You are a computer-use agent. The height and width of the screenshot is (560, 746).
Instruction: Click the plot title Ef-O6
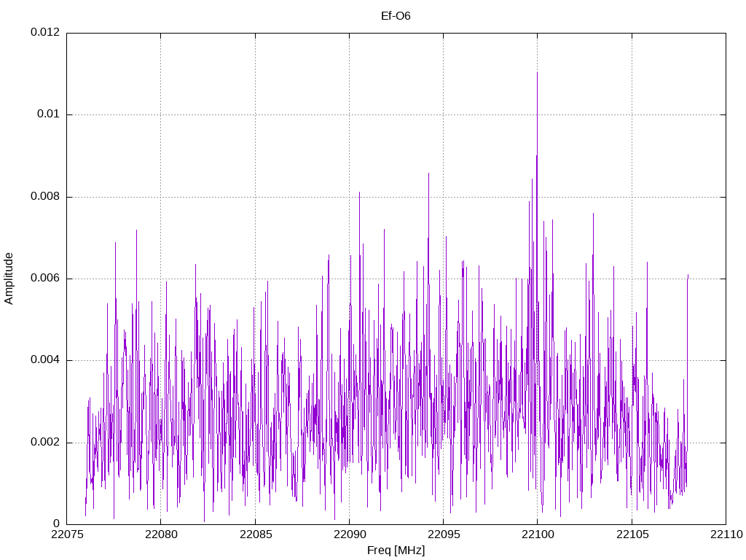[x=396, y=16]
